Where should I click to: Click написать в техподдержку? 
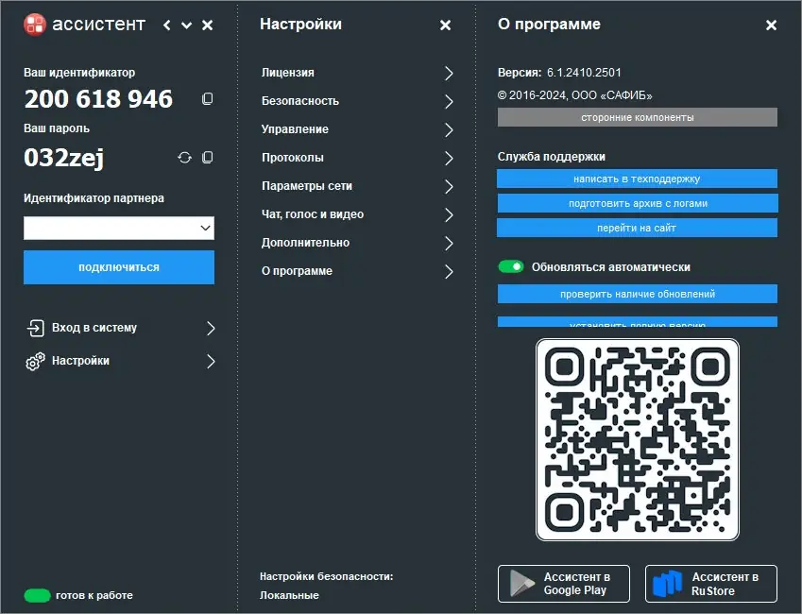point(636,178)
